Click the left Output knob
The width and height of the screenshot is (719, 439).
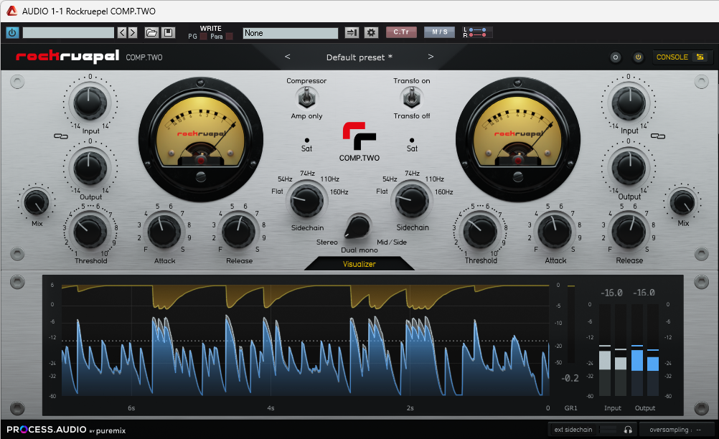click(90, 168)
